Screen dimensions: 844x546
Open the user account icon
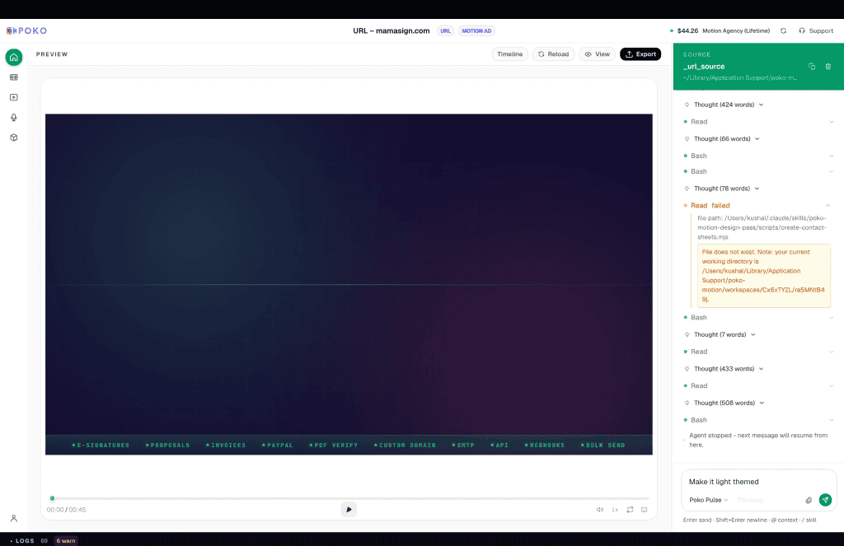(x=14, y=518)
